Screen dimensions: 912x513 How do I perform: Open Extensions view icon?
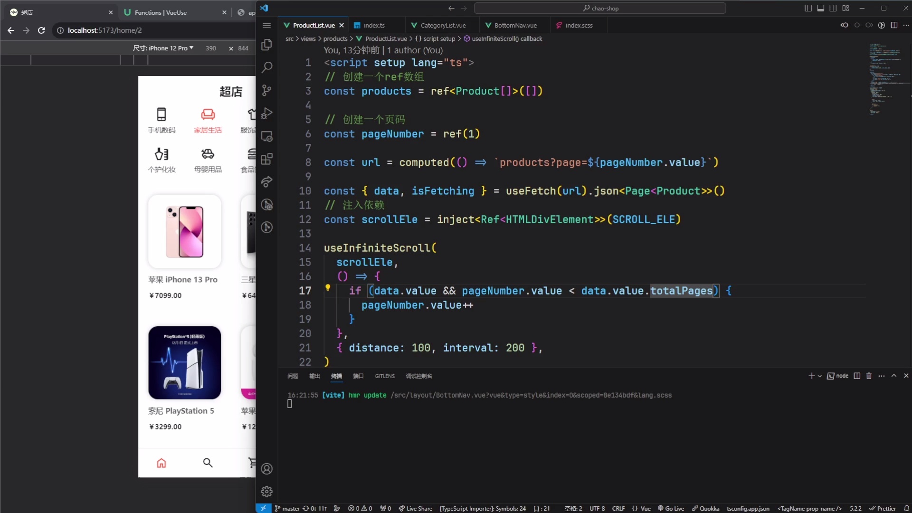click(x=267, y=159)
